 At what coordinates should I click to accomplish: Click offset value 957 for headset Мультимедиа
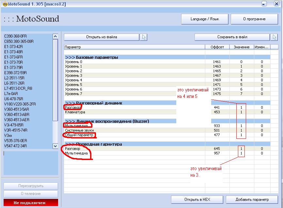[x=217, y=153]
